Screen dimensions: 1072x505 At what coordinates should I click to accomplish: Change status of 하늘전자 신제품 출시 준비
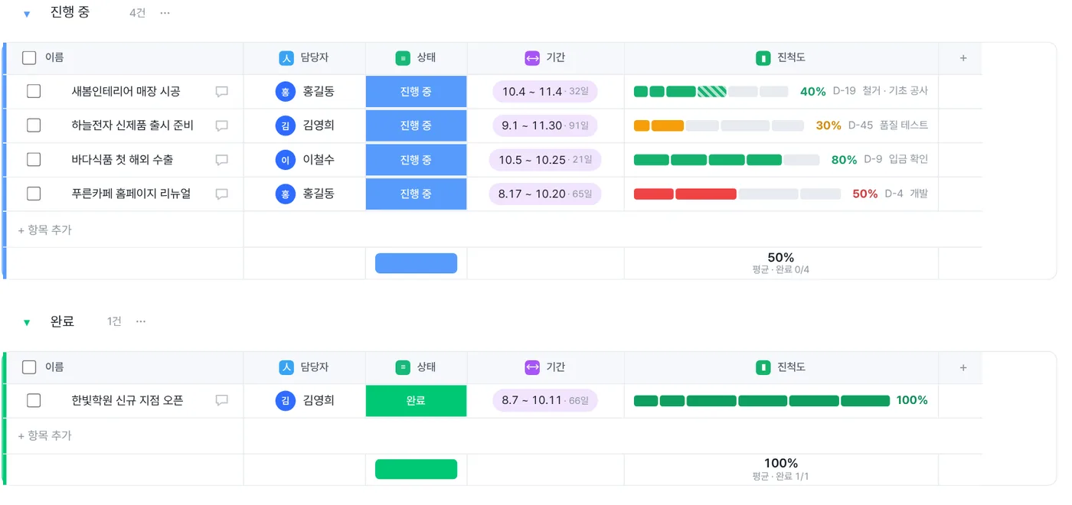416,125
